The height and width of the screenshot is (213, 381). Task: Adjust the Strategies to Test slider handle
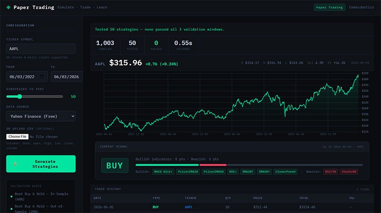point(20,97)
